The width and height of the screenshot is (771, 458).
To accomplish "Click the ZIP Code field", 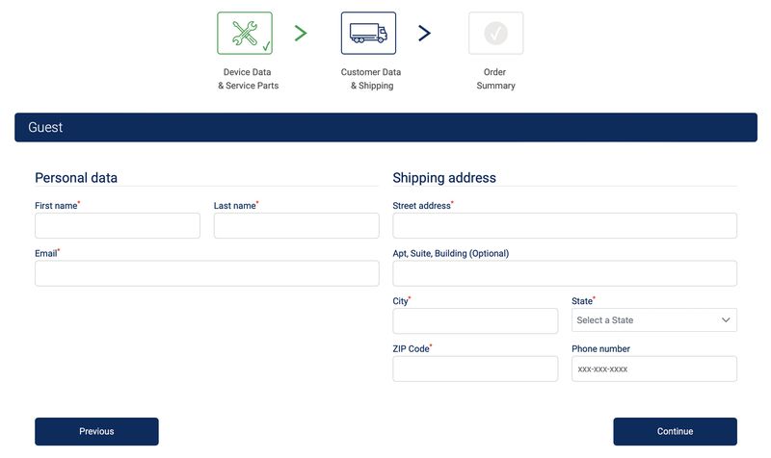I will pyautogui.click(x=475, y=369).
